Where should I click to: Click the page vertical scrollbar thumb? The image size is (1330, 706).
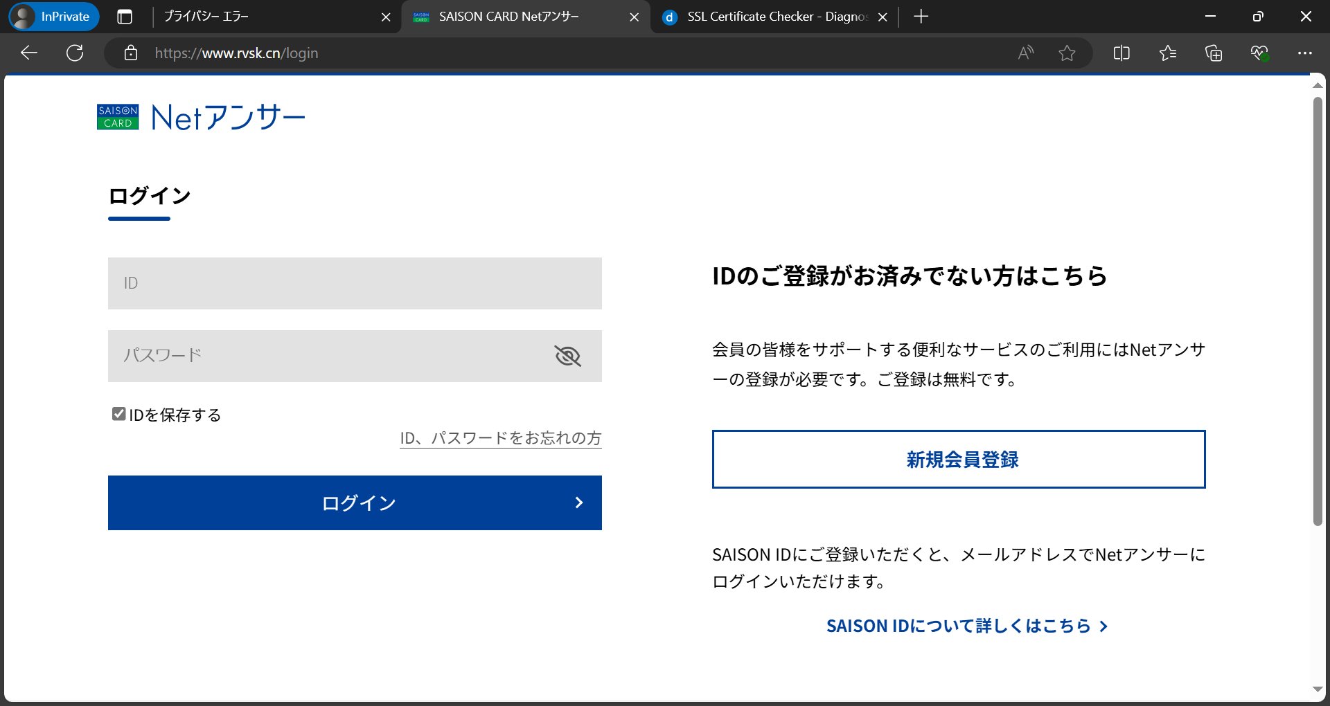pyautogui.click(x=1318, y=311)
